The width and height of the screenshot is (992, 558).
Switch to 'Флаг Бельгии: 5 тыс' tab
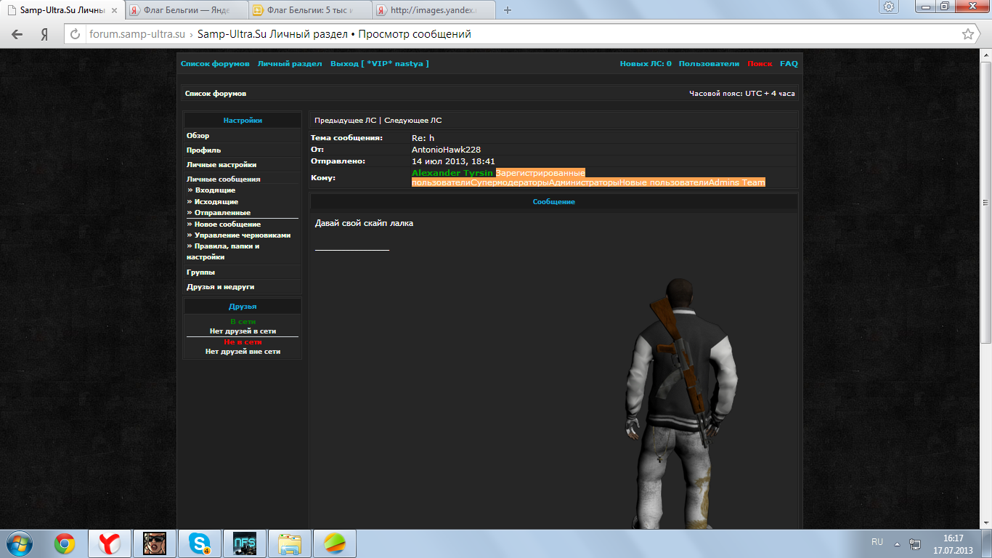pyautogui.click(x=309, y=11)
